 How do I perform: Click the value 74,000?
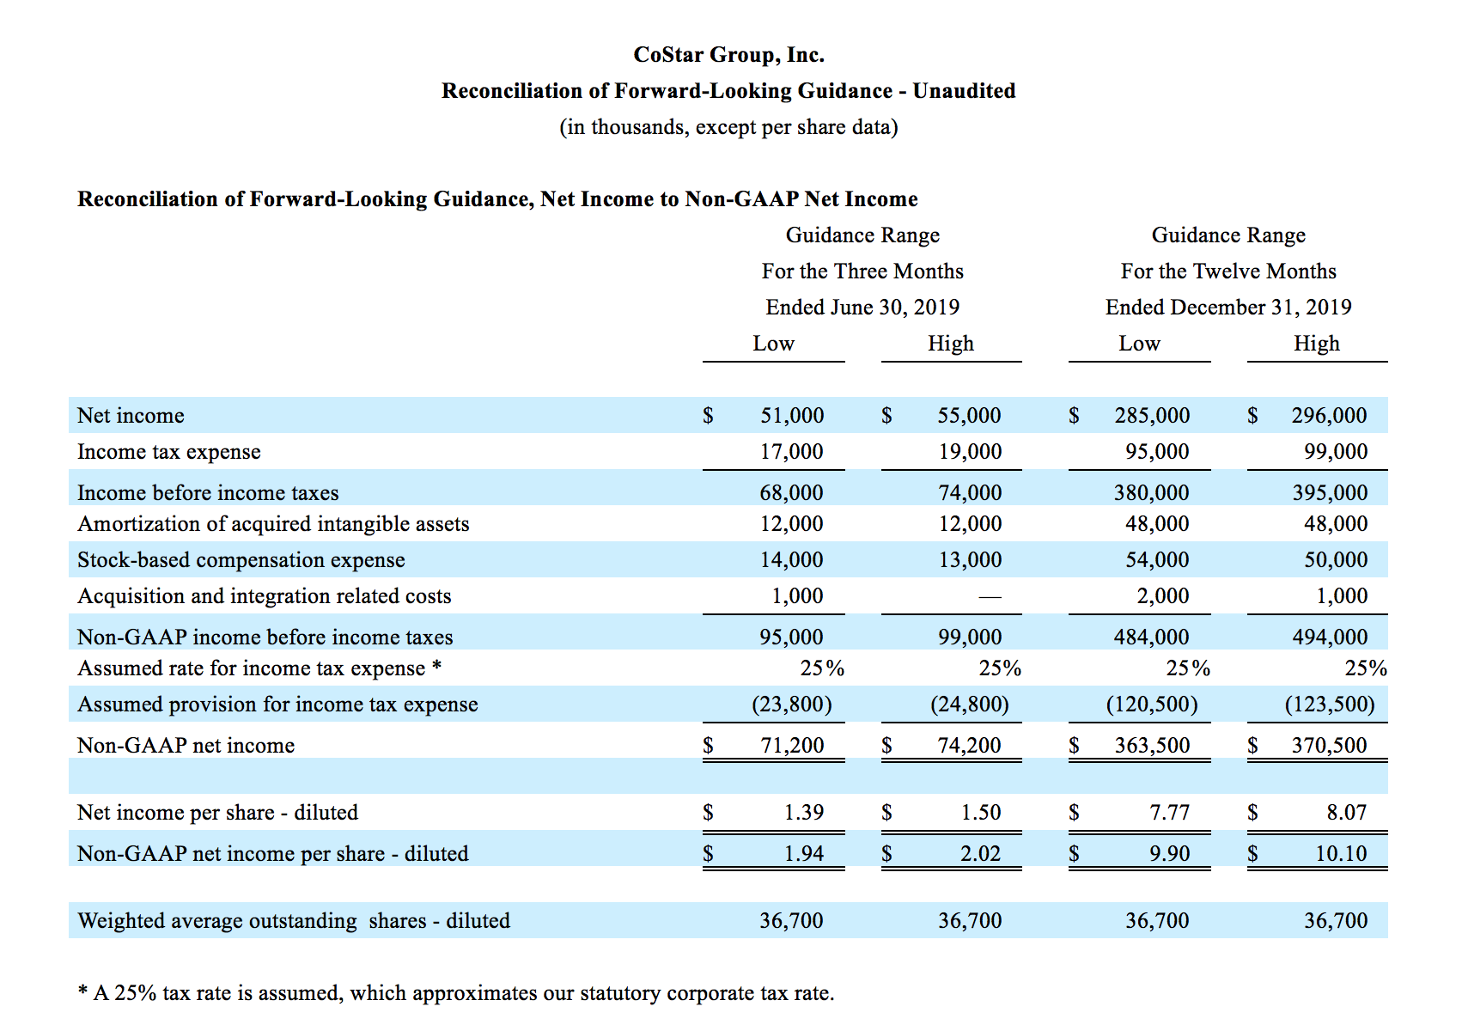pyautogui.click(x=970, y=493)
